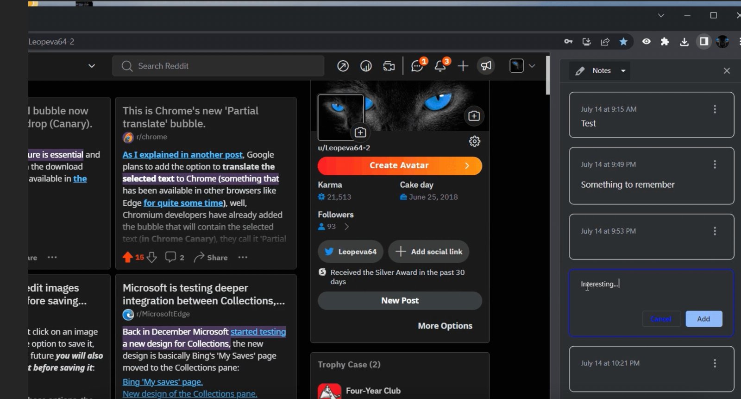The width and height of the screenshot is (741, 399).
Task: Expand the Reddit user account dropdown
Action: pyautogui.click(x=522, y=66)
